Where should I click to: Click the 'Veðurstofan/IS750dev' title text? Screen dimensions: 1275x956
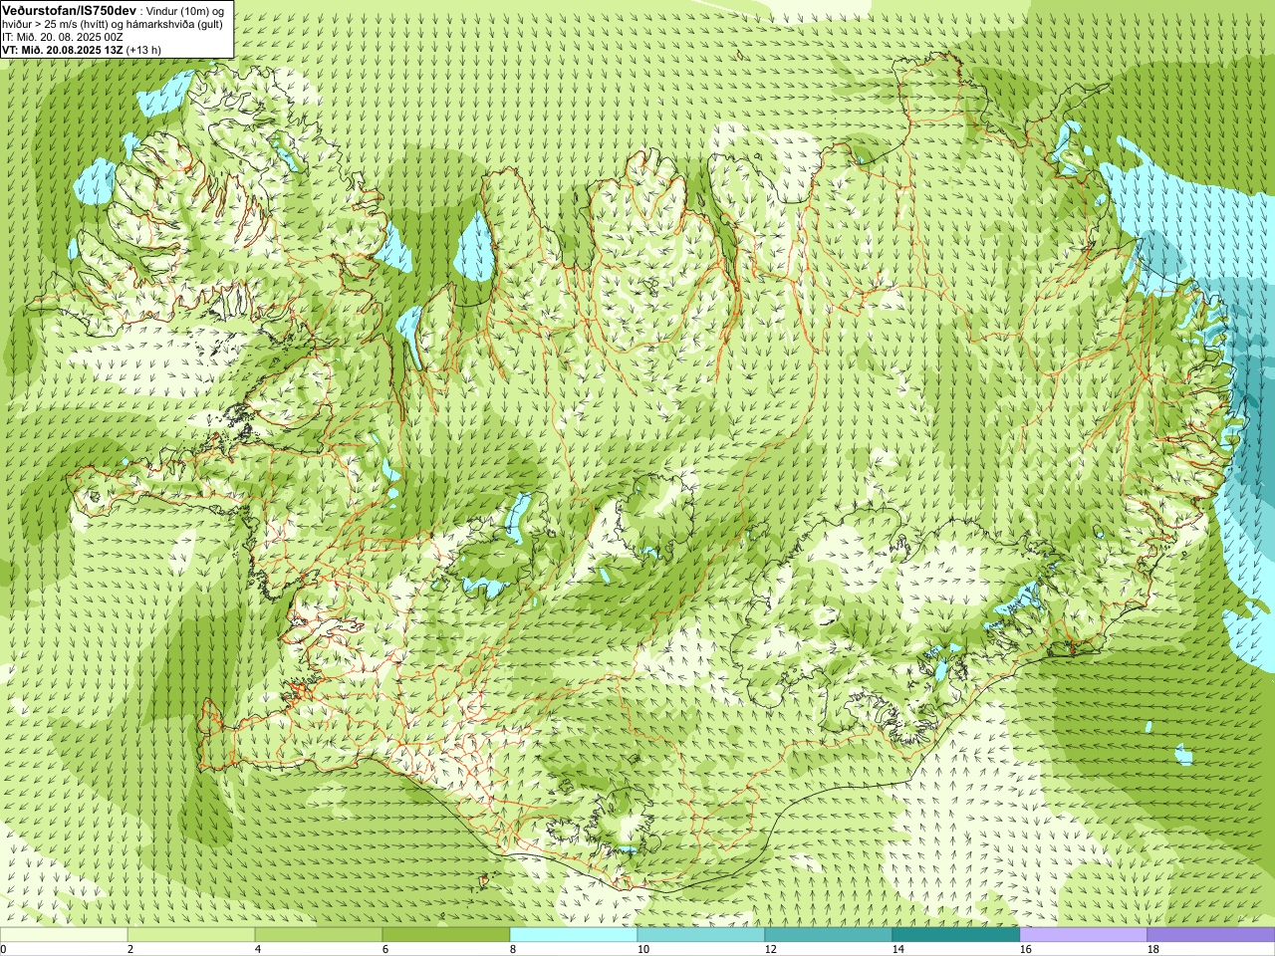(x=70, y=9)
